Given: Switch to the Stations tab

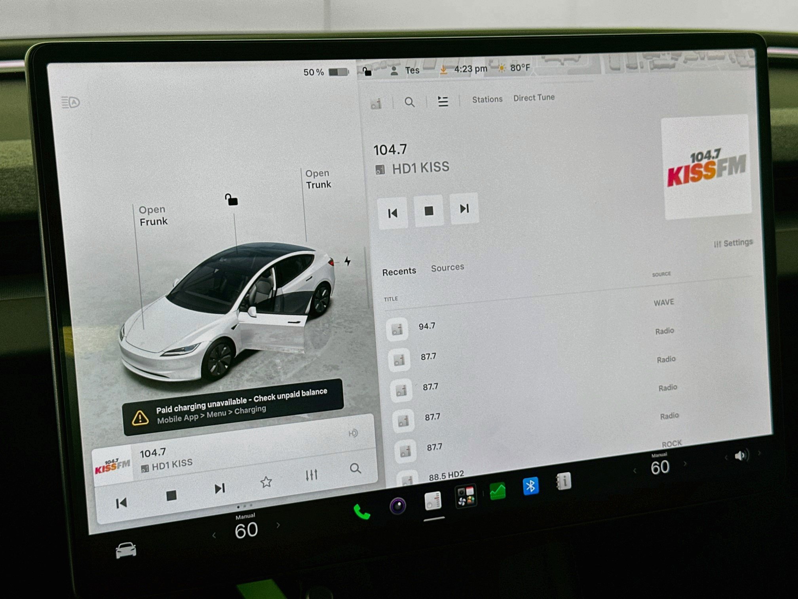Looking at the screenshot, I should [x=487, y=99].
